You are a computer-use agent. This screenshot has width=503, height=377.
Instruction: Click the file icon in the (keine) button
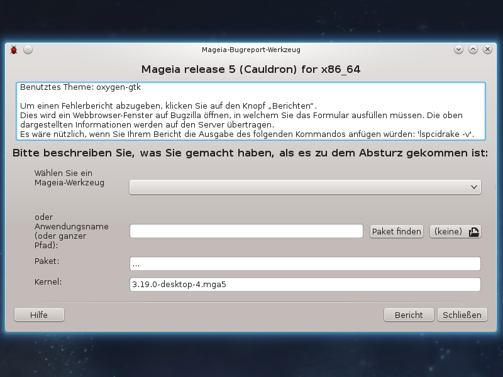(474, 231)
